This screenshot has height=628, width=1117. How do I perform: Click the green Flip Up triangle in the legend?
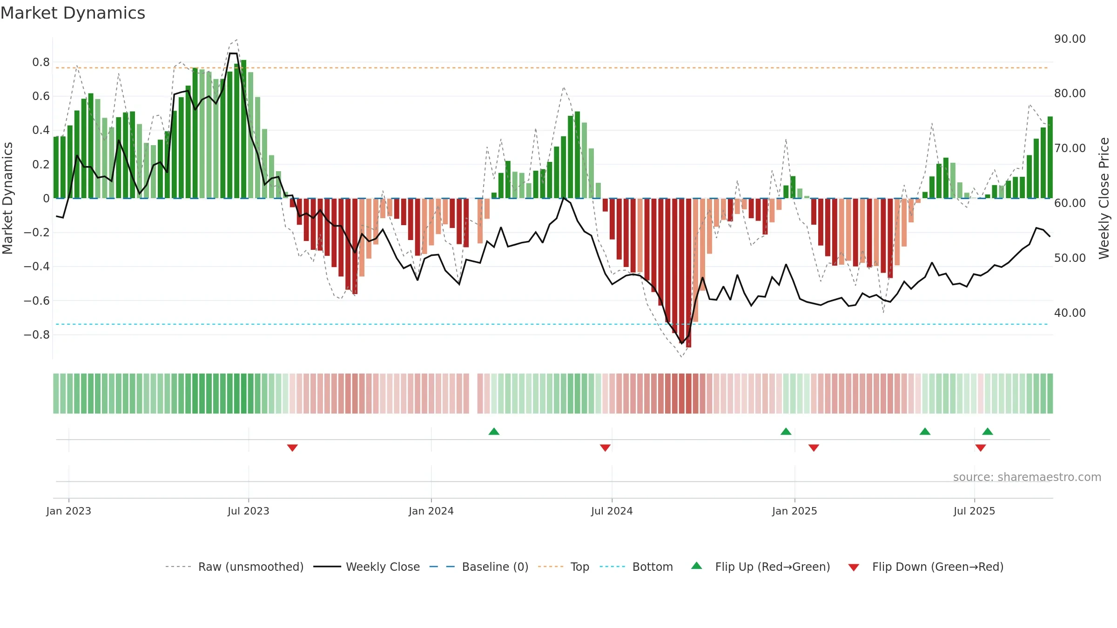696,566
